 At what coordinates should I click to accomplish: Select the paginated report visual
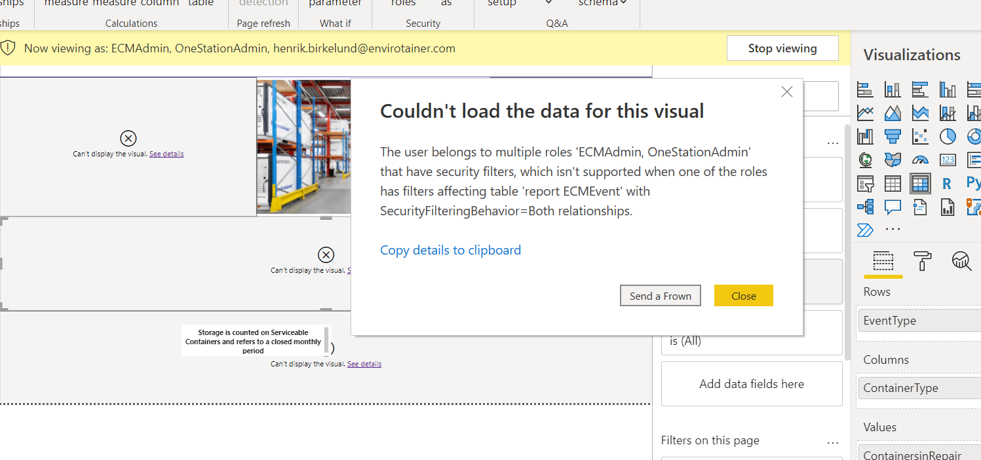[948, 207]
